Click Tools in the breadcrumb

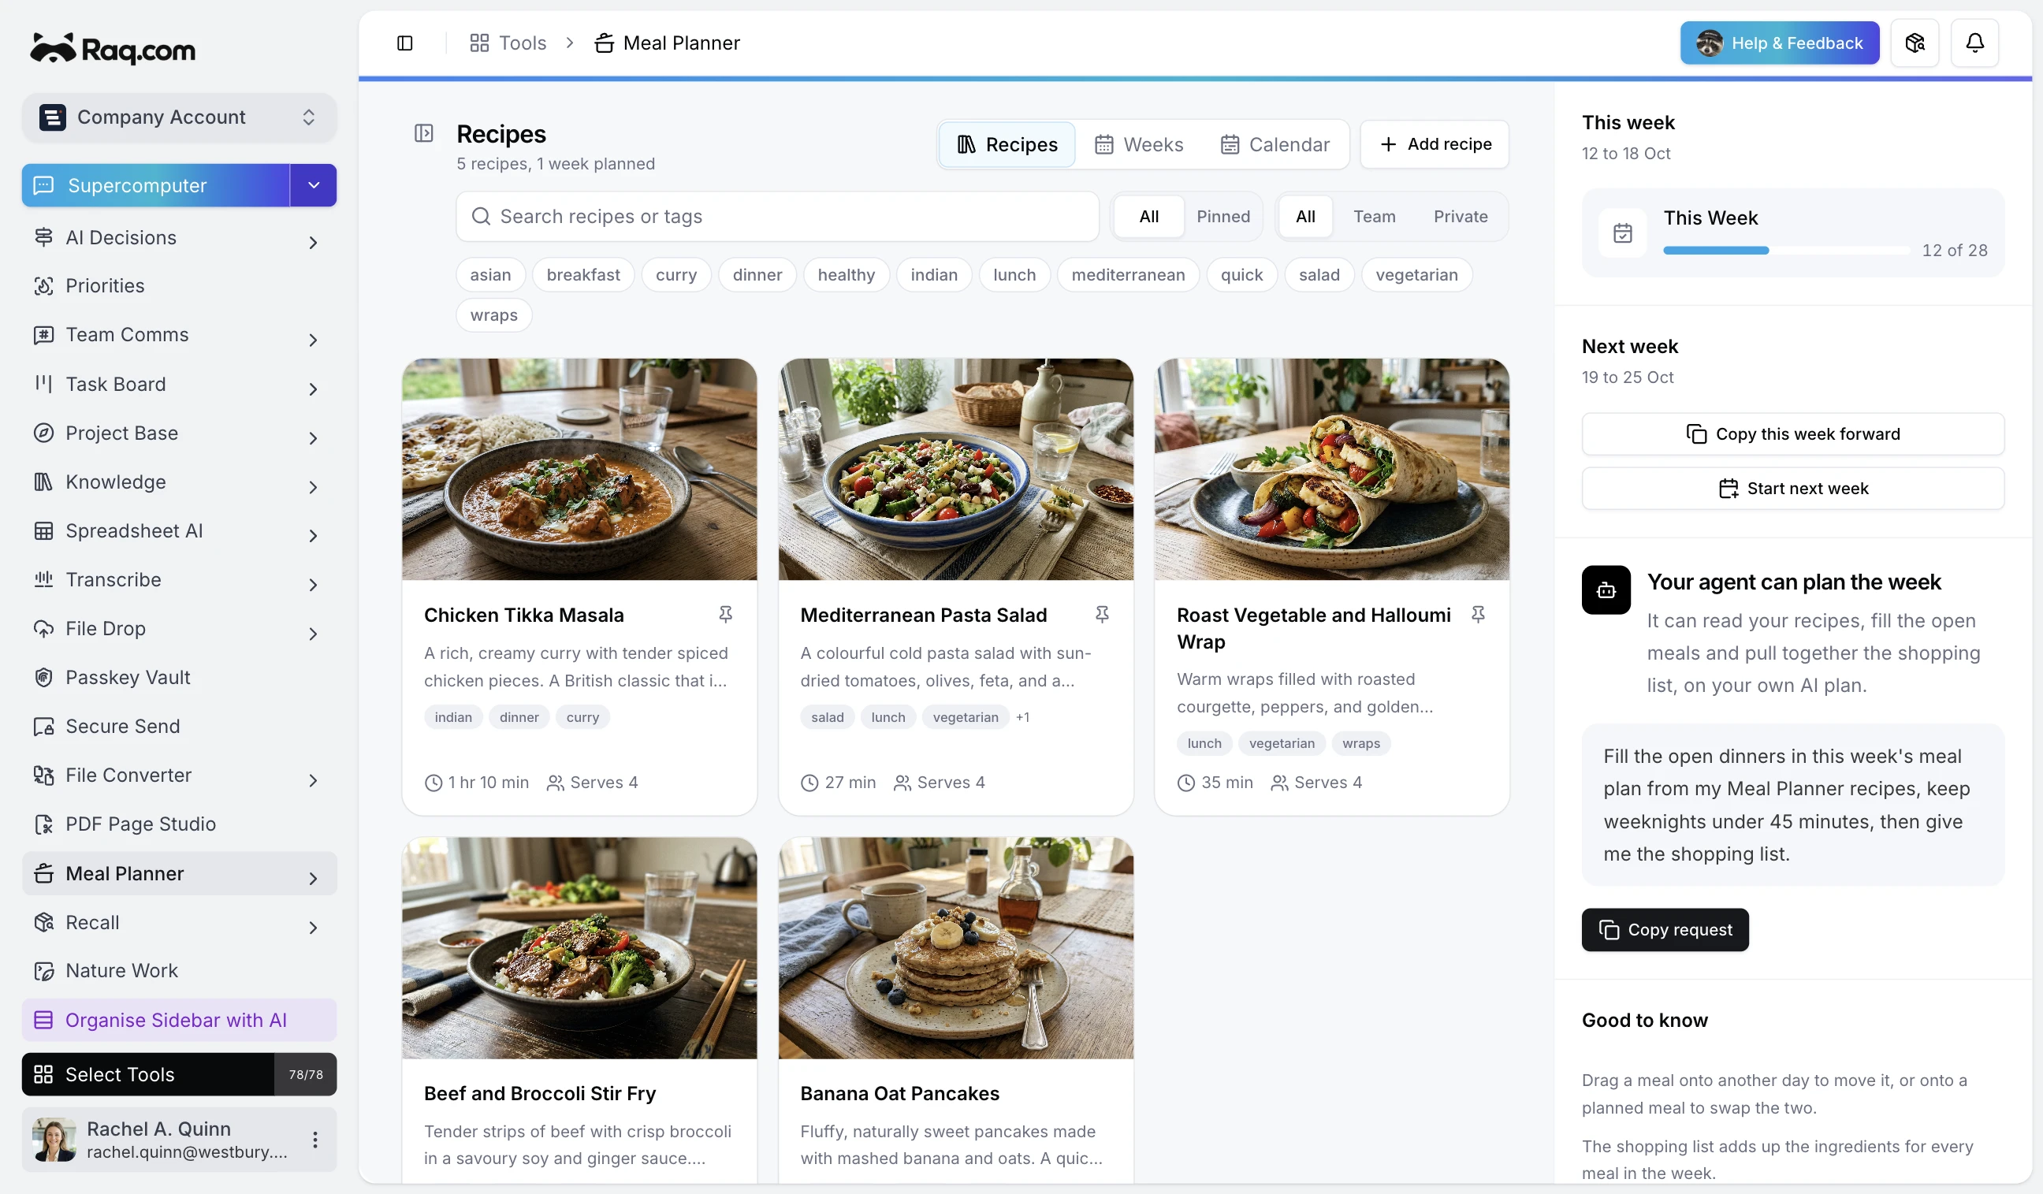coord(508,43)
